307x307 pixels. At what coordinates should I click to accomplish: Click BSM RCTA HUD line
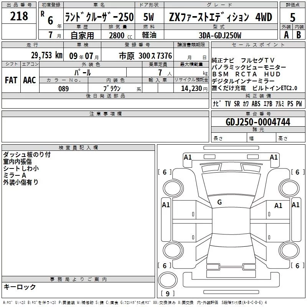246,74
